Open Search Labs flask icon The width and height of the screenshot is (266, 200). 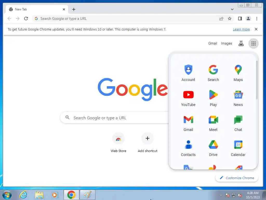pos(241,43)
